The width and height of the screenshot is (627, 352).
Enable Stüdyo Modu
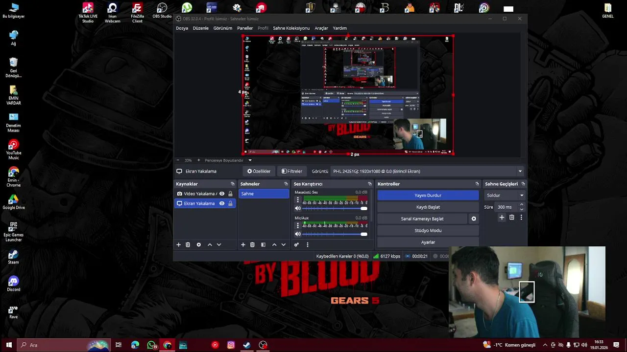click(428, 230)
